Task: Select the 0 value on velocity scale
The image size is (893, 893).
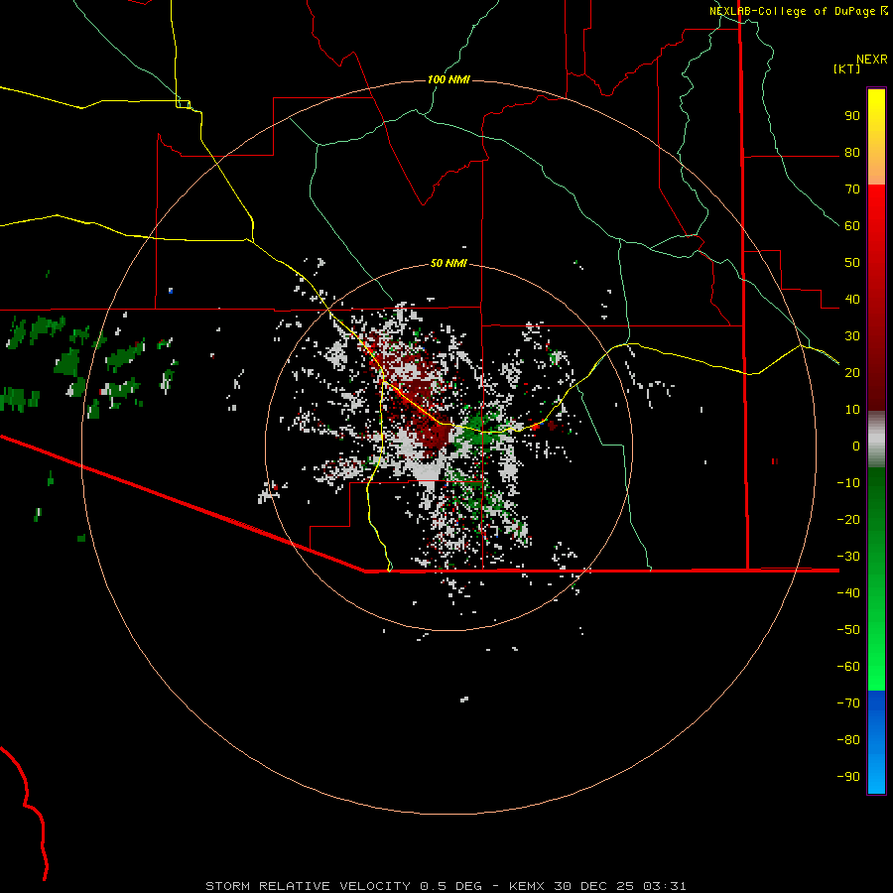Action: pos(856,446)
